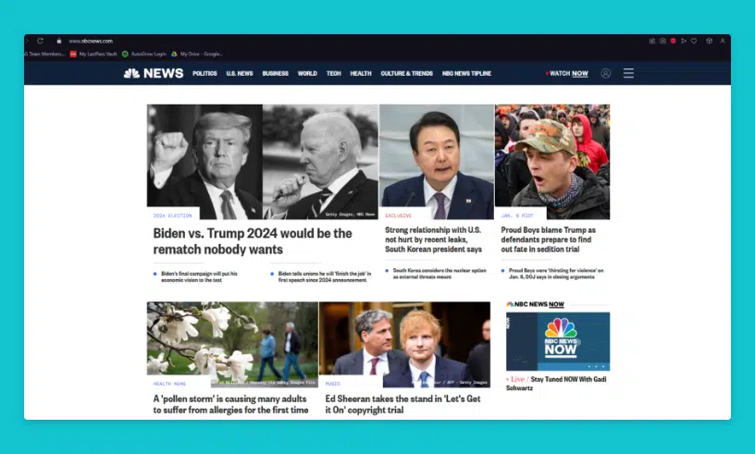Image resolution: width=755 pixels, height=454 pixels.
Task: Go to the Health section
Action: pos(361,73)
